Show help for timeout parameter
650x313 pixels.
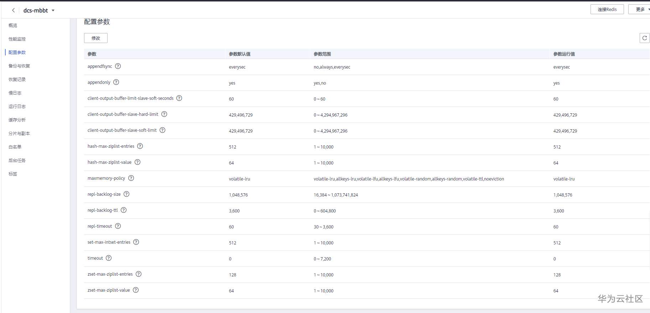[x=109, y=258]
